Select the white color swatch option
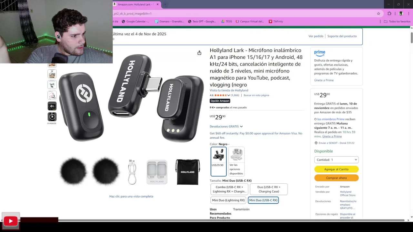Viewport: 413px width, 232px height. pos(237,161)
